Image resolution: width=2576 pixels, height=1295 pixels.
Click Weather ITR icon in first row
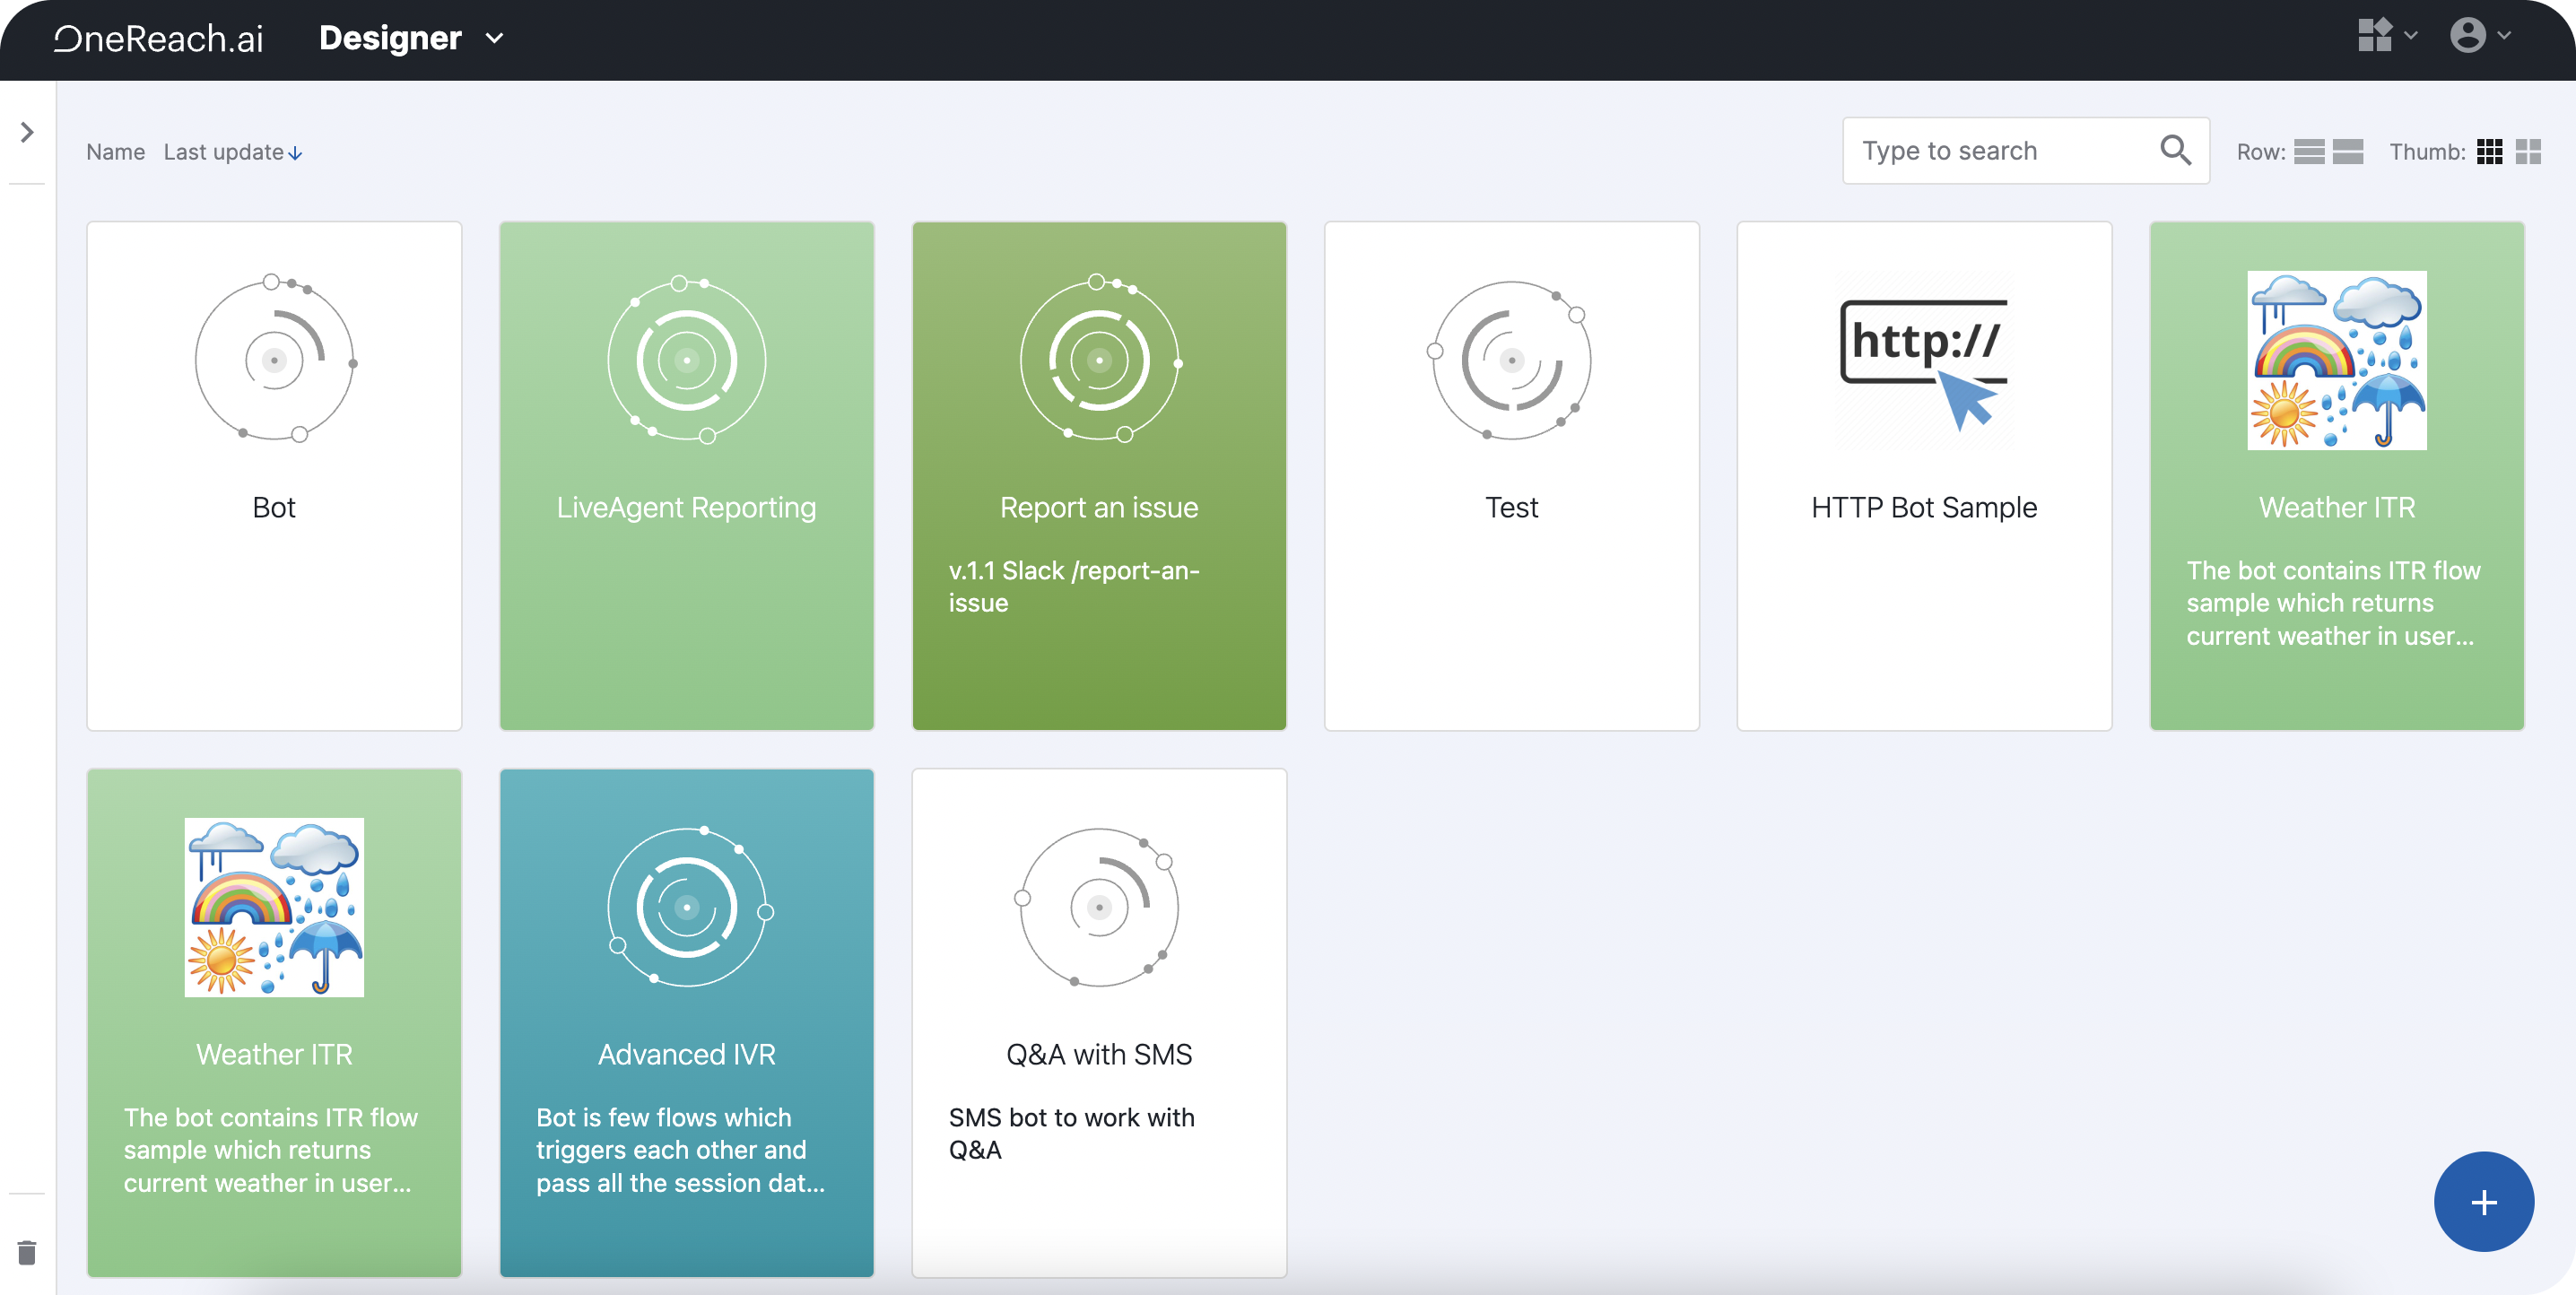[x=2336, y=360]
